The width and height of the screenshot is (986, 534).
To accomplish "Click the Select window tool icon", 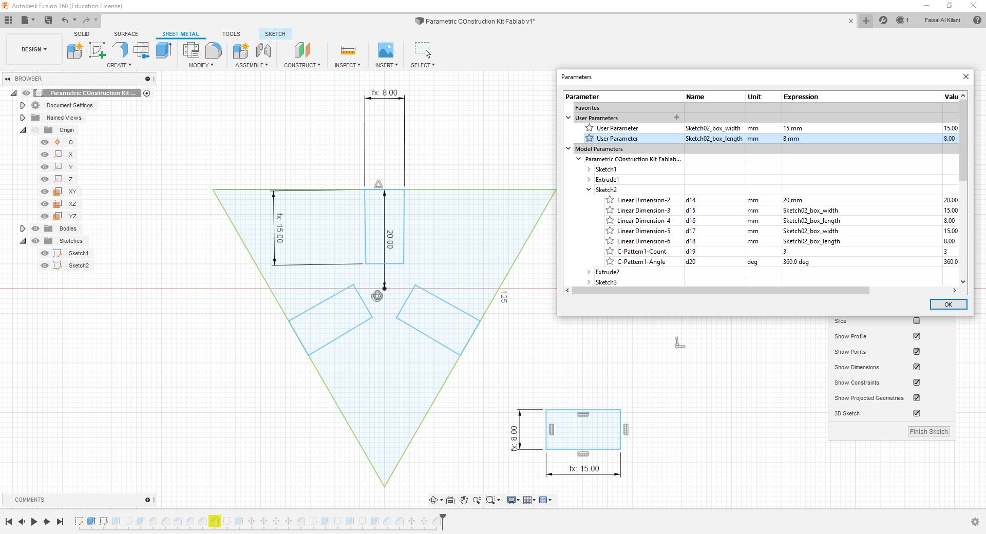I will click(x=423, y=50).
